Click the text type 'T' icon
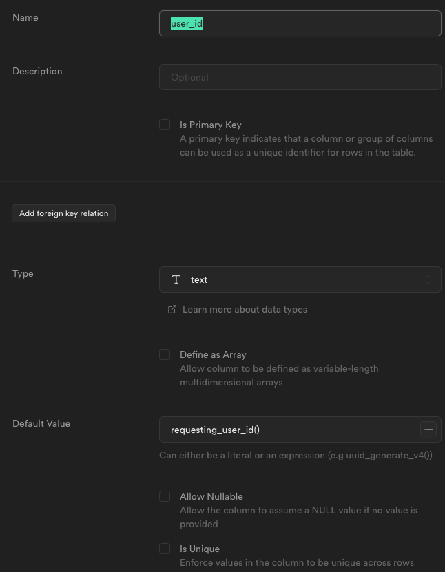 click(176, 279)
